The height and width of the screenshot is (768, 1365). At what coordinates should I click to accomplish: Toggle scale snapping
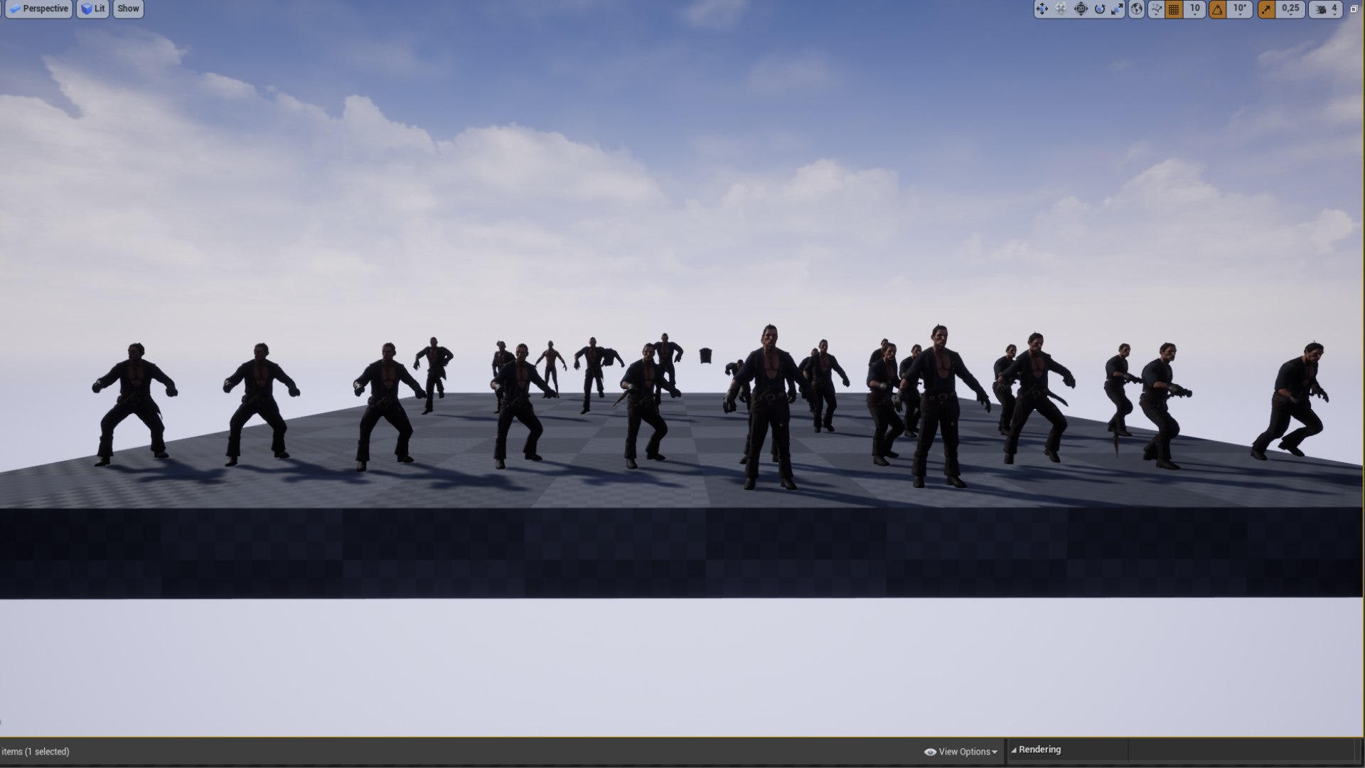(x=1266, y=9)
